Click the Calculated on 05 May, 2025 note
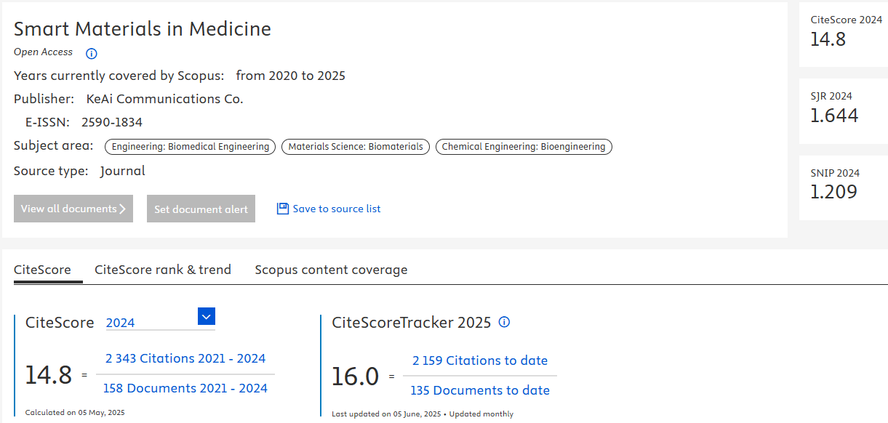The height and width of the screenshot is (423, 888). pyautogui.click(x=75, y=412)
